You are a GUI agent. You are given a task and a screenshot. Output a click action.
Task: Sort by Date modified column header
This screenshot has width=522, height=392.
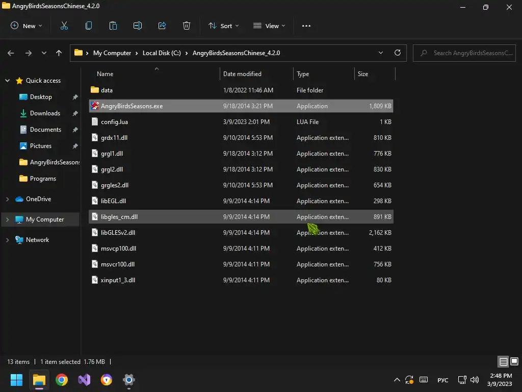click(242, 74)
